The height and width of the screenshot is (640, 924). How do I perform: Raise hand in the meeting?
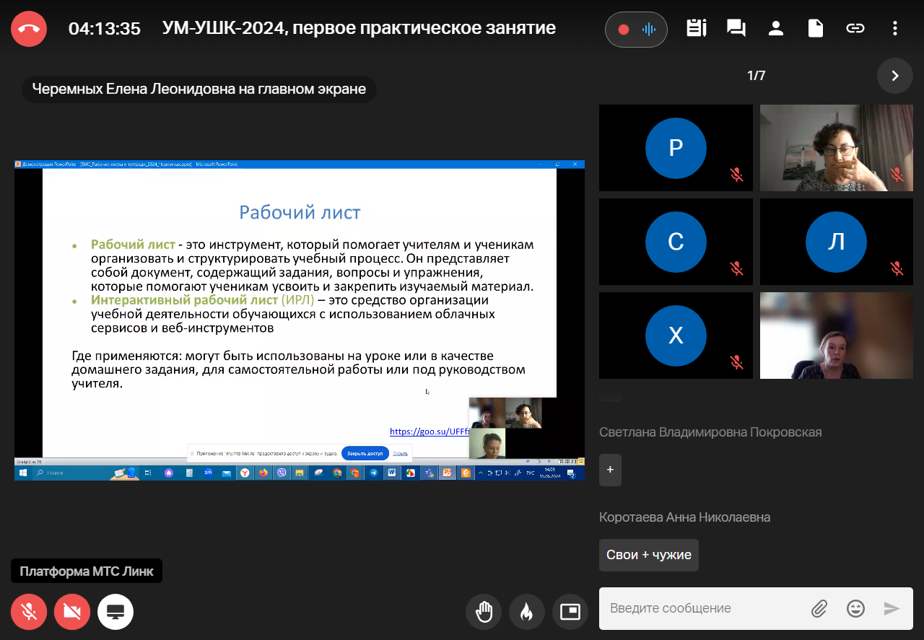[x=484, y=612]
